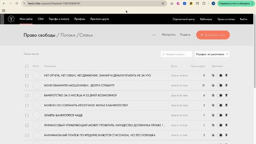Viewport: 256px width, 144px height.
Task: Duplicate the post 'МИНИМАЛЬНЫЙ ПЛАТЕЖ ПО КРЕДИТКЕ'
Action: tap(213, 135)
